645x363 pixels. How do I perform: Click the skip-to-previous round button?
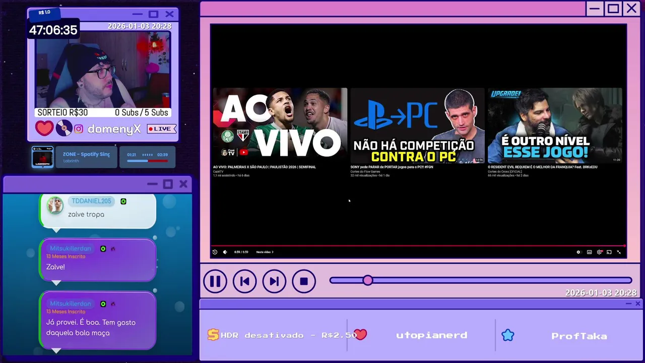(244, 281)
